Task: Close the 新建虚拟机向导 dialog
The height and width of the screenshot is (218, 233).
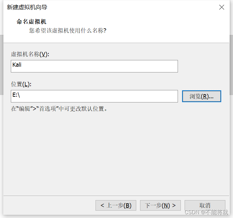Action: pyautogui.click(x=222, y=7)
